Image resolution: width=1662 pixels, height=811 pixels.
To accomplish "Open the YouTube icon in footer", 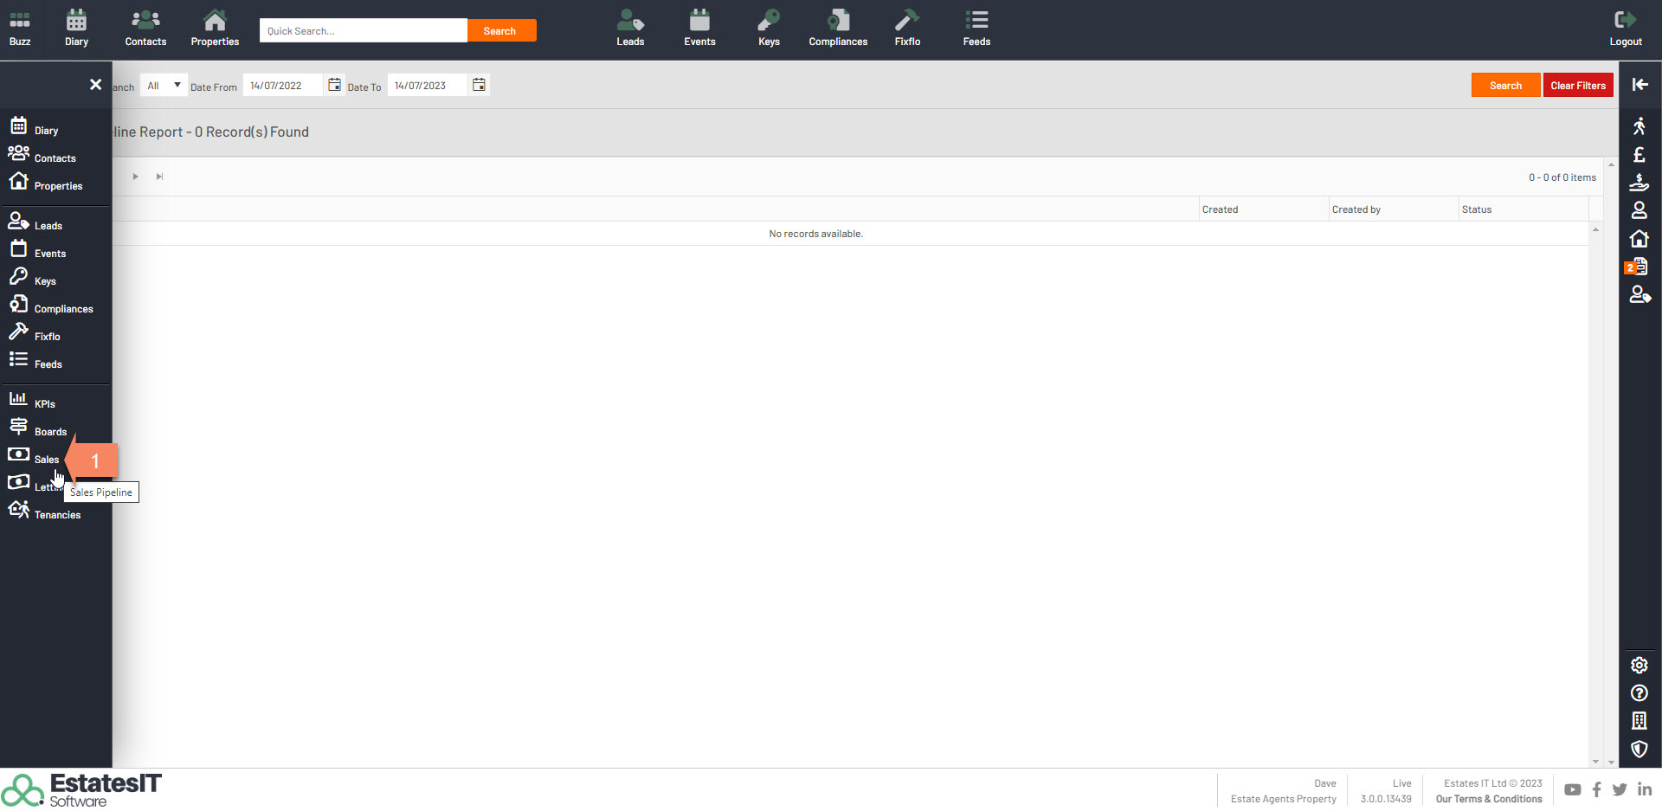I will click(1572, 789).
